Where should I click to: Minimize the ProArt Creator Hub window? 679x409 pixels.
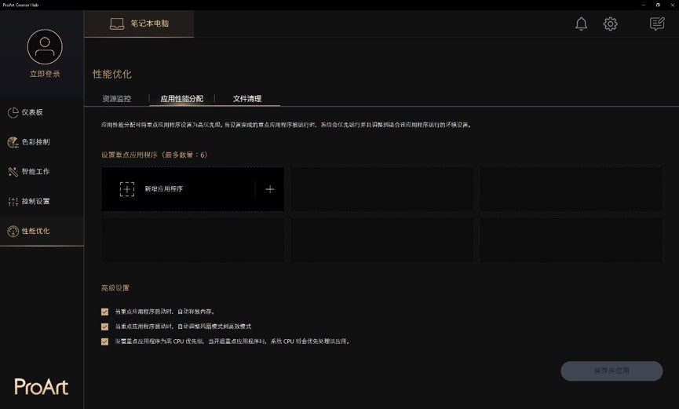pyautogui.click(x=644, y=5)
